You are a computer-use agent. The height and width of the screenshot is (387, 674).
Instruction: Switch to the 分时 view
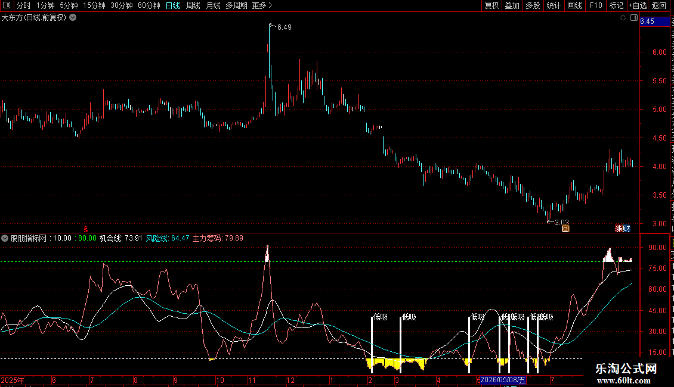(24, 5)
